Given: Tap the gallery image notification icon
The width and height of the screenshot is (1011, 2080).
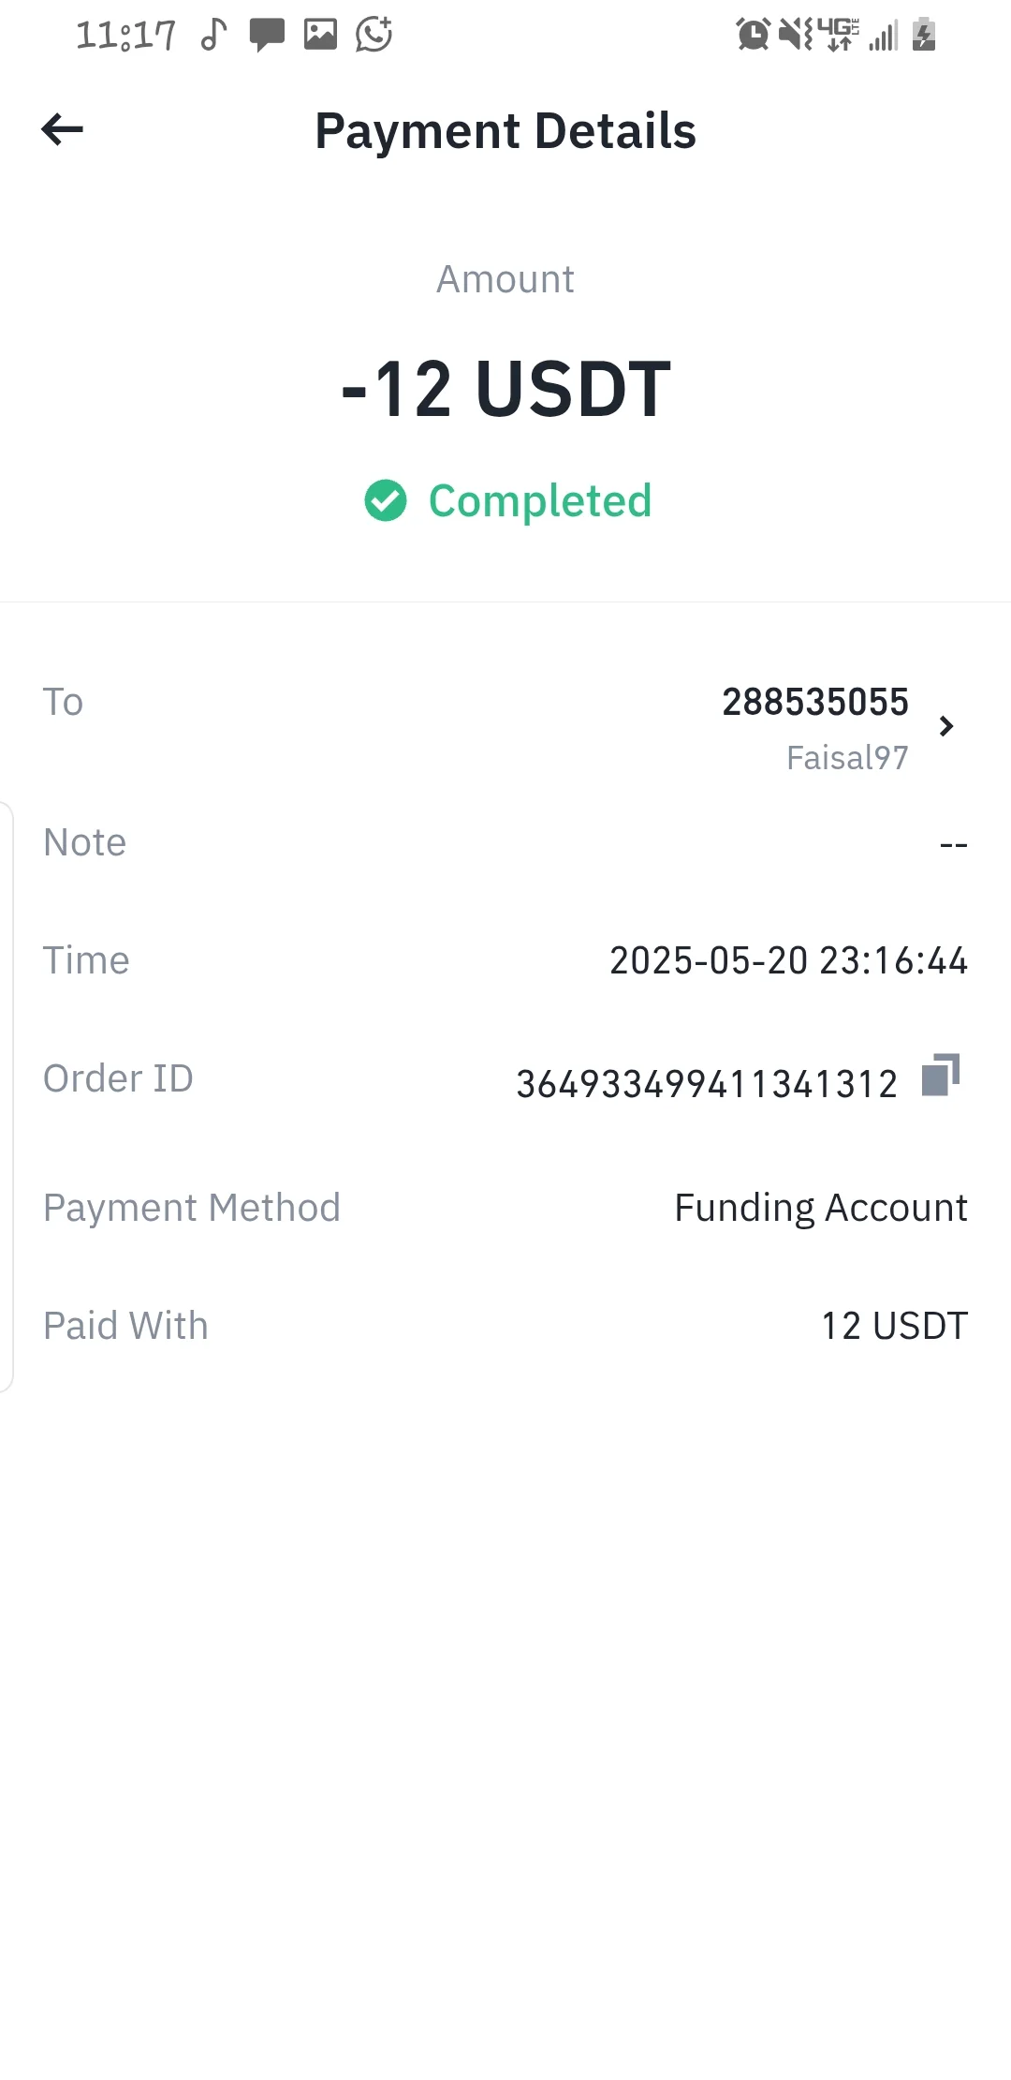Looking at the screenshot, I should pos(320,35).
